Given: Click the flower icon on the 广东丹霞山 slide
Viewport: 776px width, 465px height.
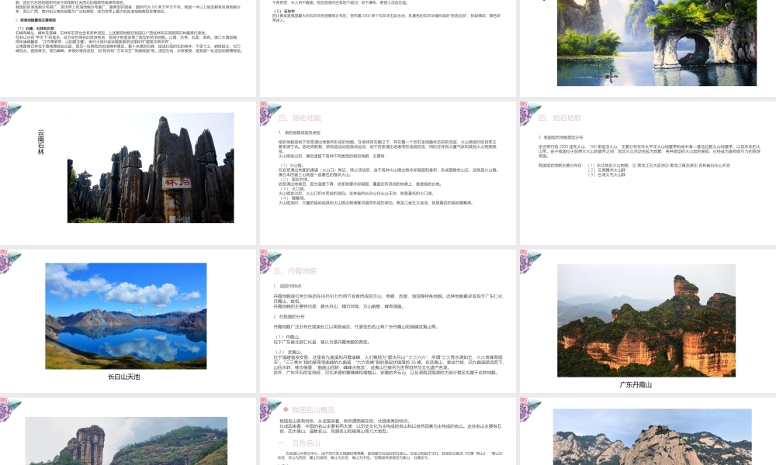Looking at the screenshot, I should [529, 261].
